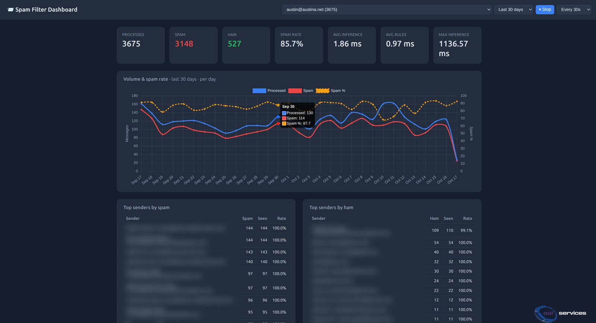Click the 99.1% rate cell in ham table
This screenshot has width=596, height=323.
[466, 230]
